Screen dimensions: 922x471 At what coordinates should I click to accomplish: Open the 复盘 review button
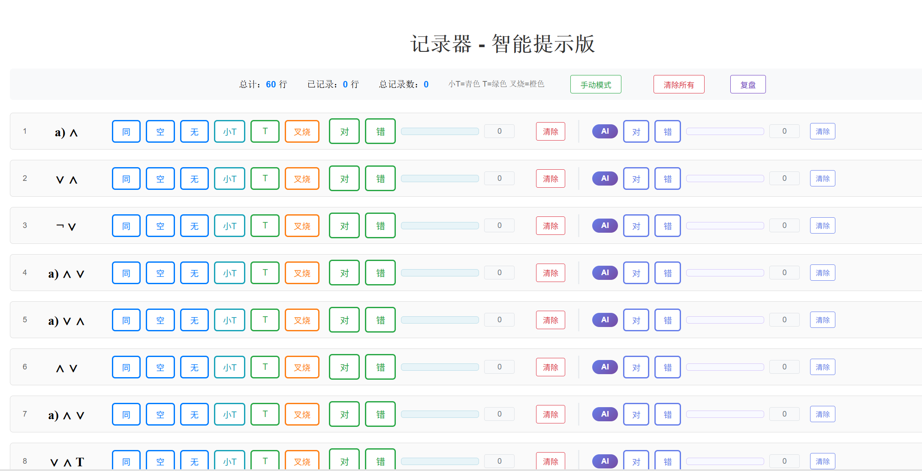747,84
